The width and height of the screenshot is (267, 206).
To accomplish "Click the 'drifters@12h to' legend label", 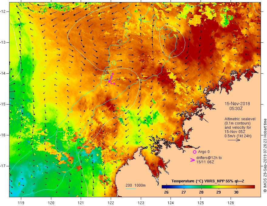I will pos(209,158).
